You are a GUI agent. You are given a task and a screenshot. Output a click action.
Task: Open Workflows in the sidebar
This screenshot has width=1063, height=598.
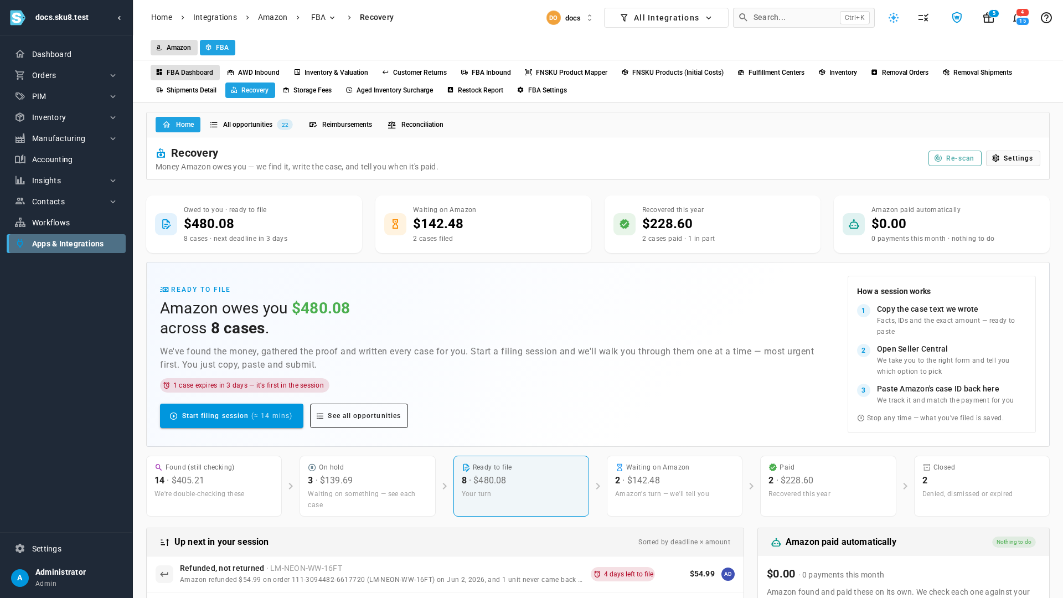(x=66, y=223)
